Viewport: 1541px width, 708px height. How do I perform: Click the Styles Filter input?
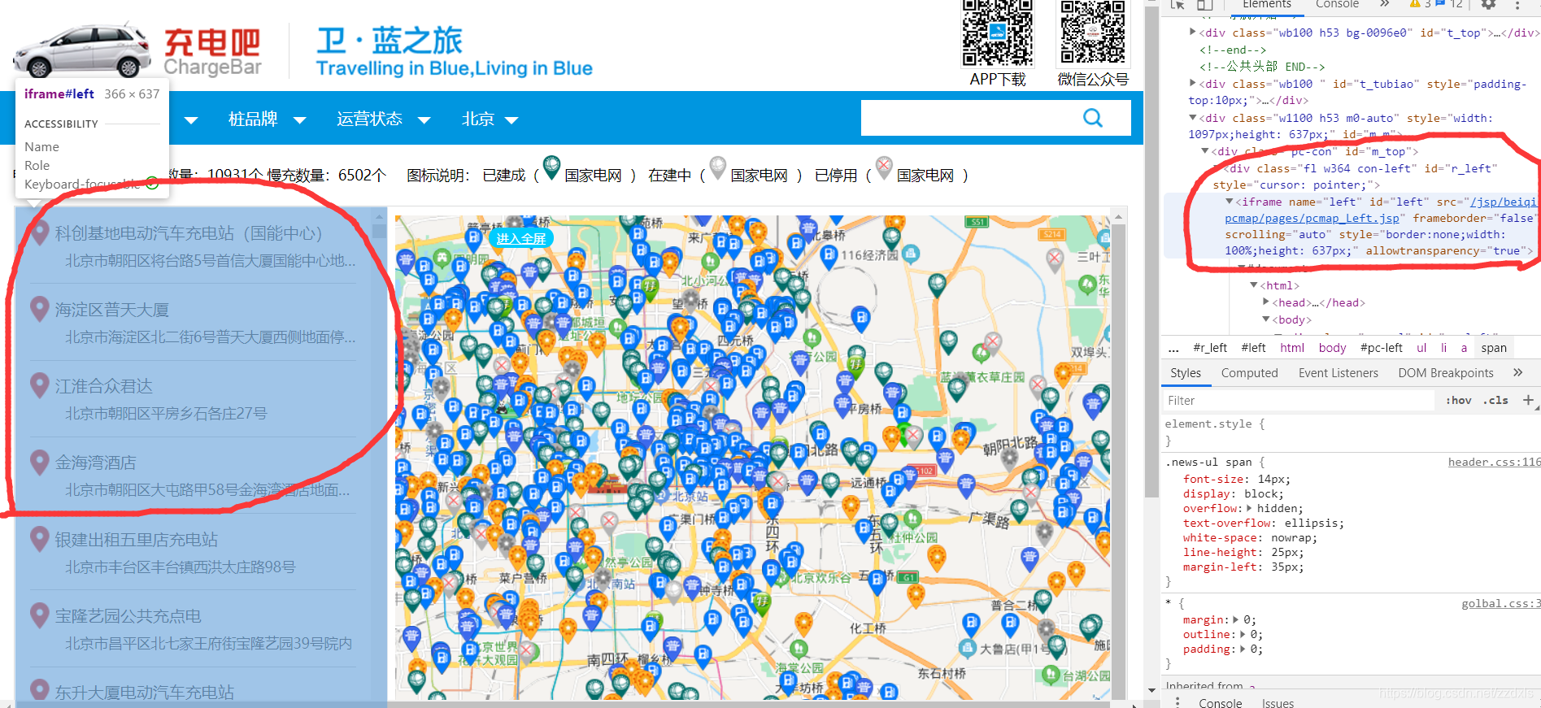pos(1299,400)
